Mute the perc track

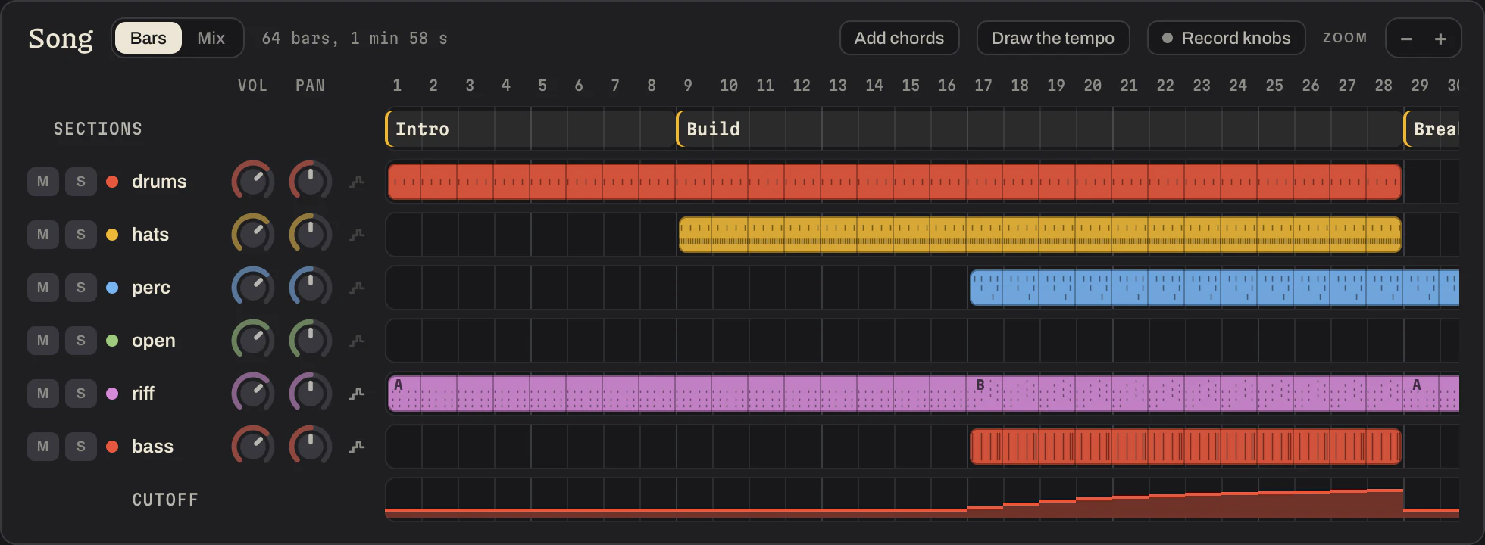pyautogui.click(x=43, y=288)
